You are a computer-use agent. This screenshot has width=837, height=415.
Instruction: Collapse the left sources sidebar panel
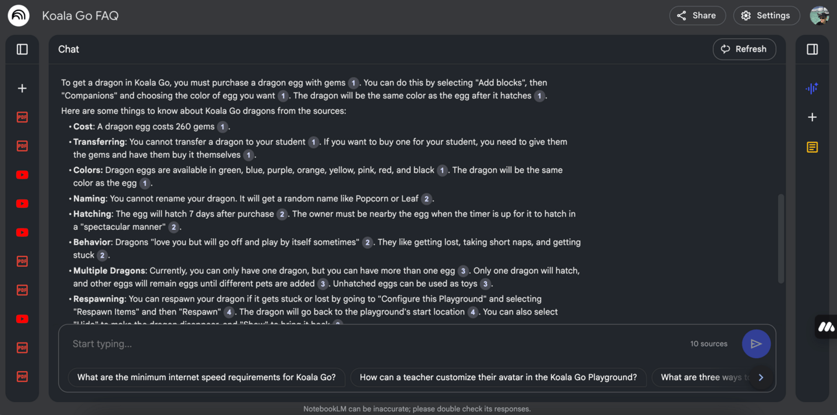22,49
